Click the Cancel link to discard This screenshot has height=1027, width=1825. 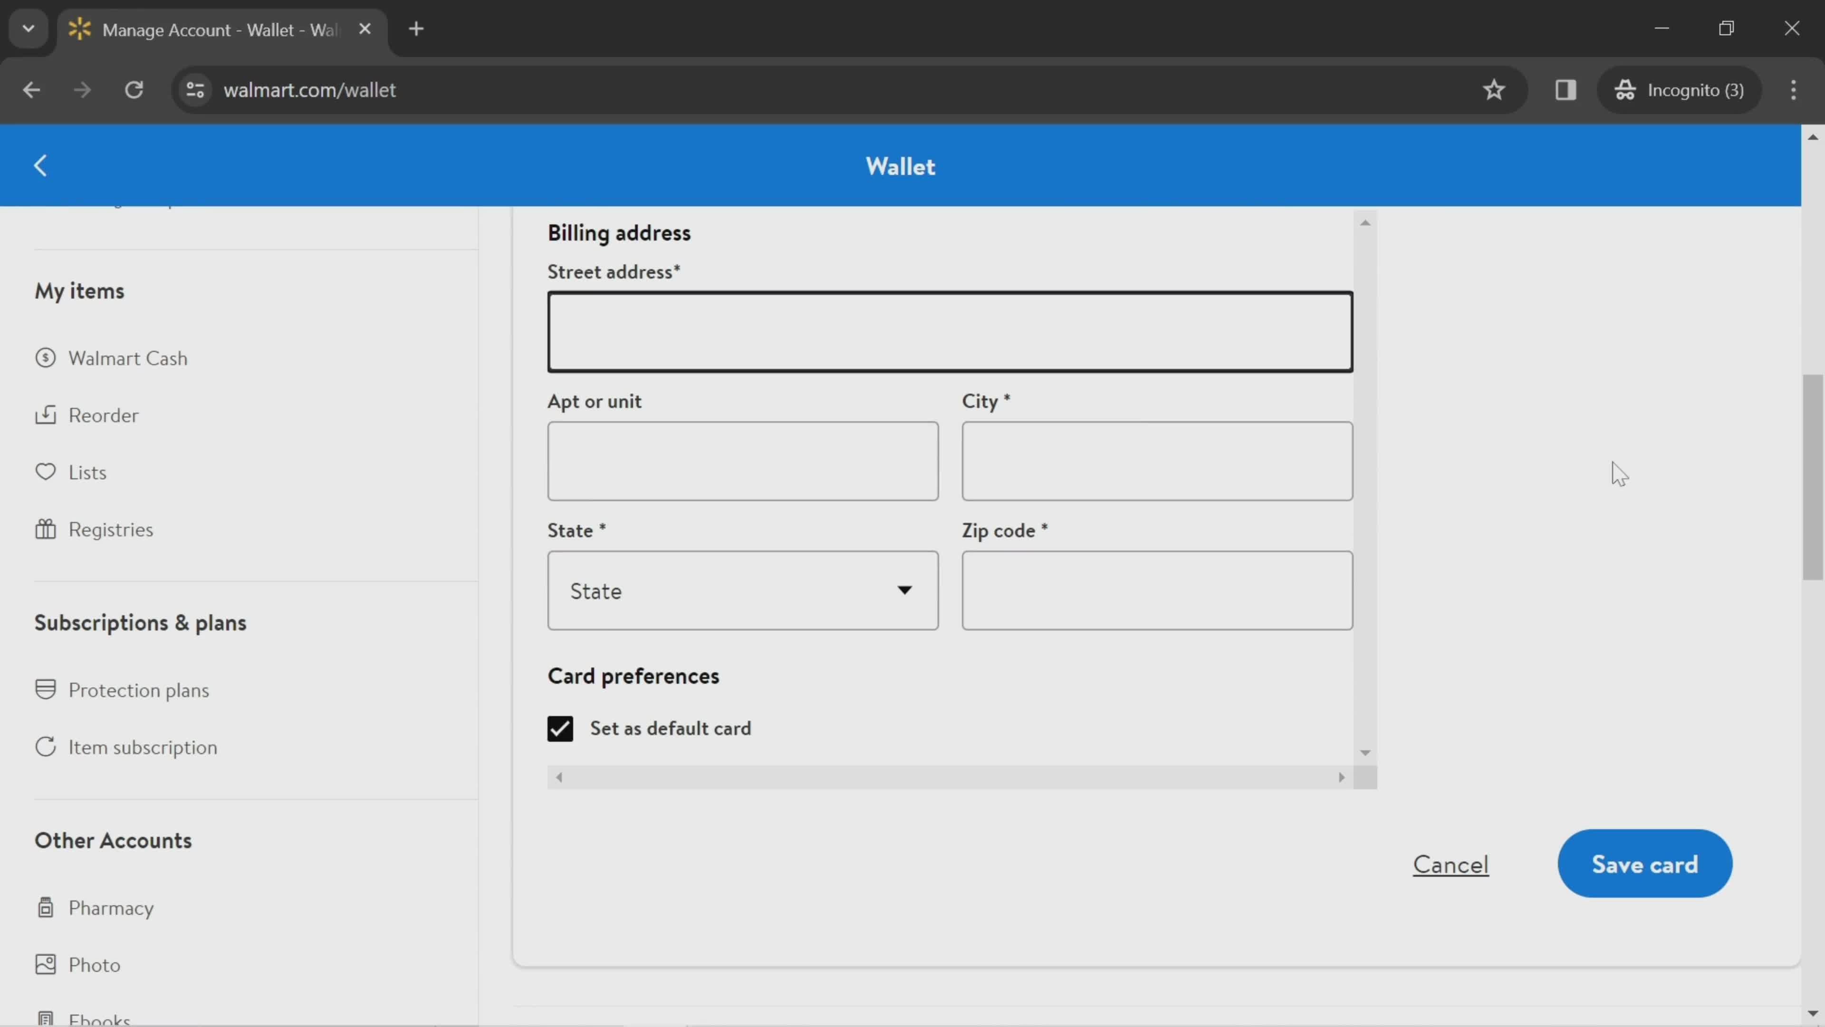pyautogui.click(x=1449, y=864)
